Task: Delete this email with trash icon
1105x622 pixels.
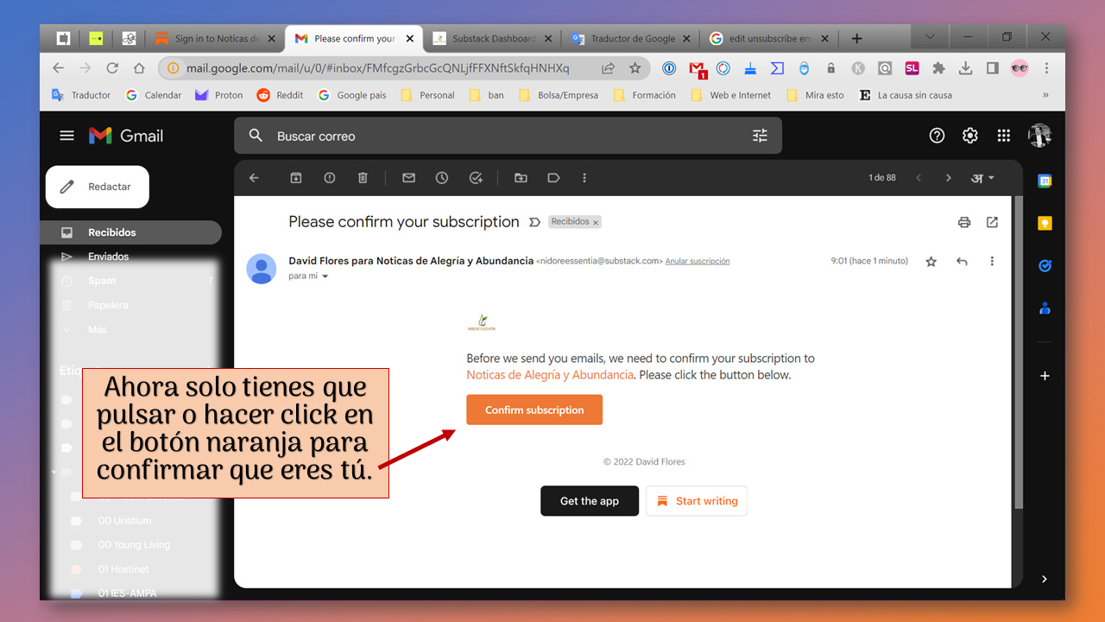Action: coord(363,178)
